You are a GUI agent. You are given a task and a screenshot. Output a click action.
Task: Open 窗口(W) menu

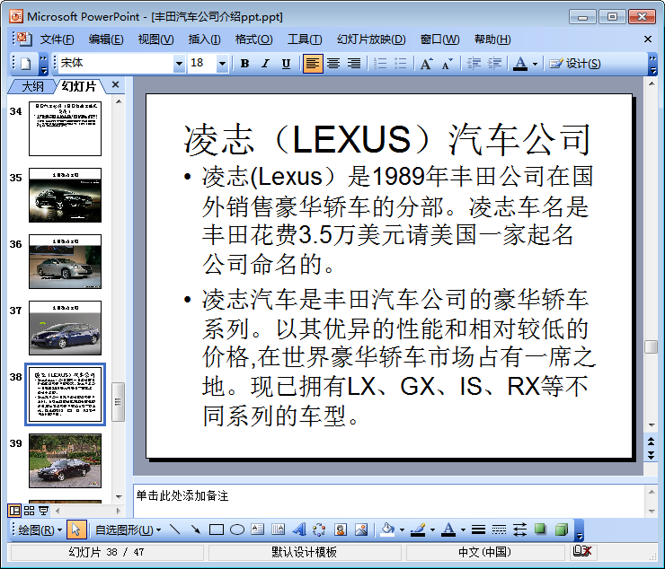tap(439, 39)
